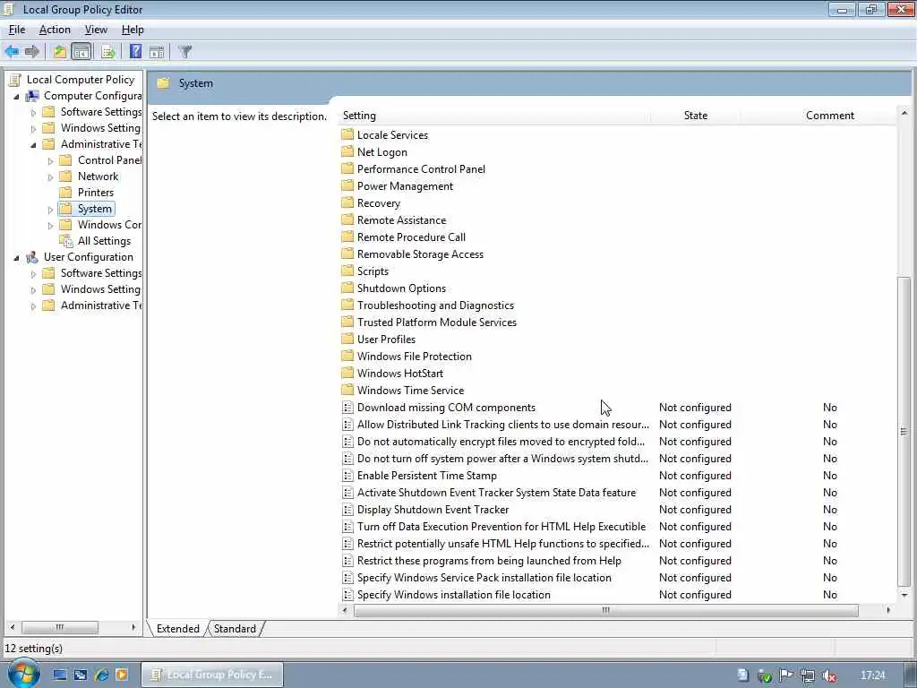Viewport: 917px width, 688px height.
Task: Click Show Desktop quick-launch icon
Action: pos(60,675)
